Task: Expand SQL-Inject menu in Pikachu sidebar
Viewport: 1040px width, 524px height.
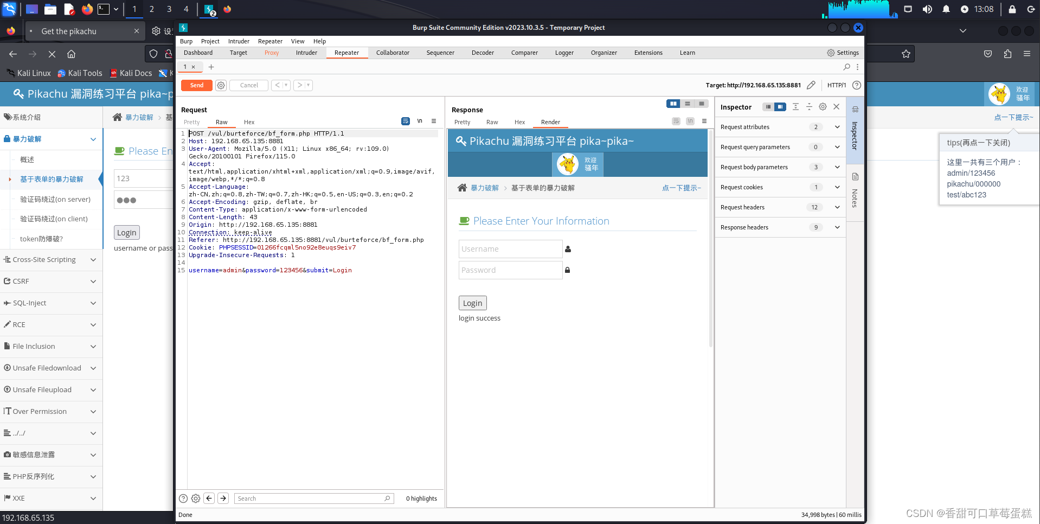Action: click(x=51, y=303)
